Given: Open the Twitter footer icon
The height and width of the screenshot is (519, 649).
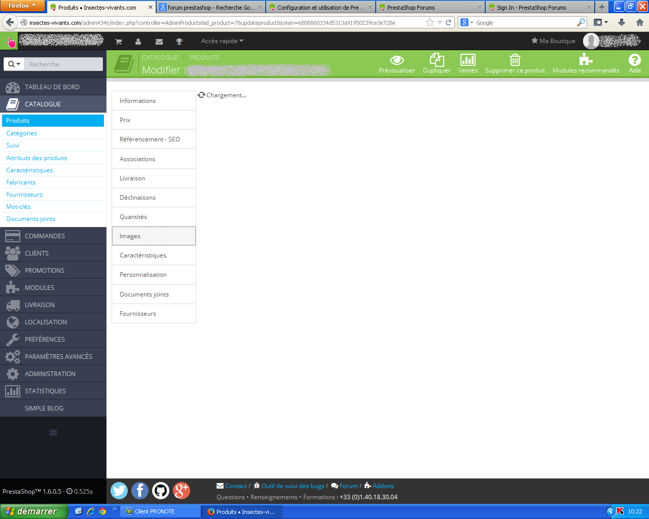Looking at the screenshot, I should tap(119, 491).
